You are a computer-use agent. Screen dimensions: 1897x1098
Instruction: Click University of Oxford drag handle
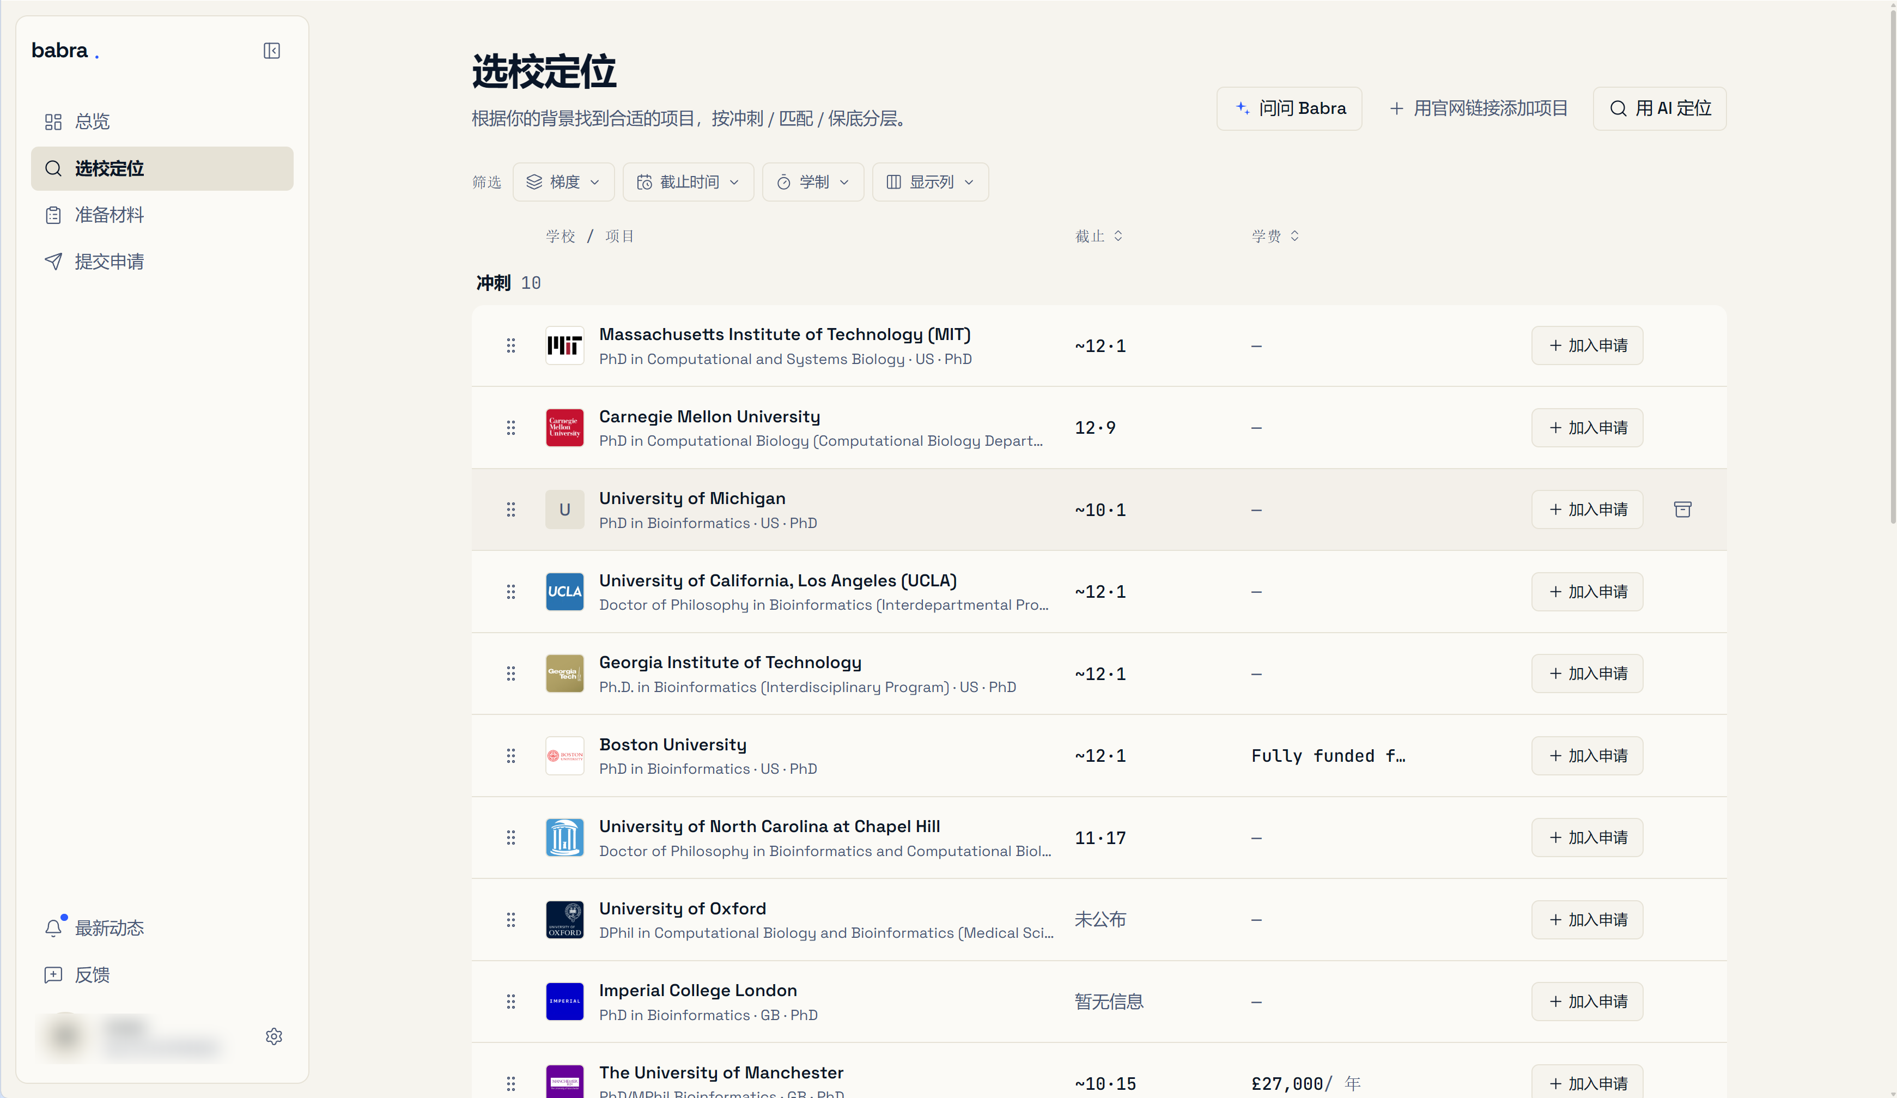click(x=511, y=919)
